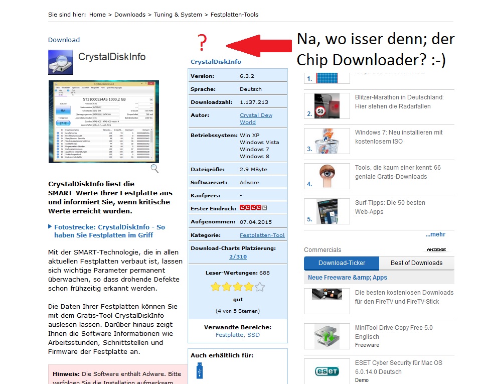
Task: Click the Aufgenommen date 07.04.2015
Action: click(x=256, y=222)
